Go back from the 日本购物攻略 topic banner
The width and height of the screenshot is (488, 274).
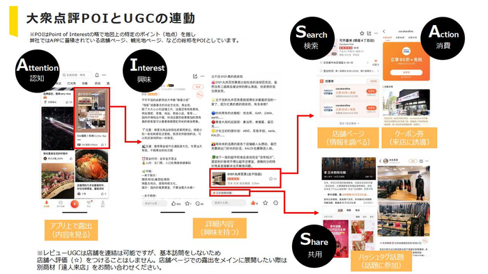(x=326, y=161)
